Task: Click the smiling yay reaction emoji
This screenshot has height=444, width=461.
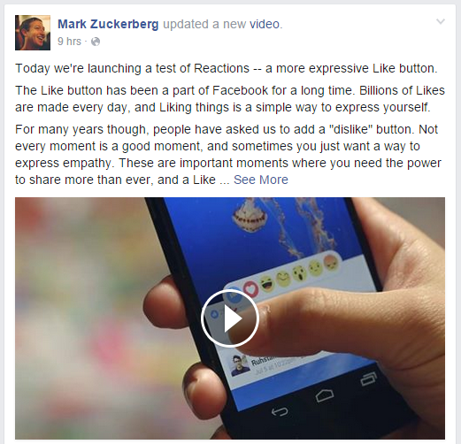Action: tap(283, 279)
